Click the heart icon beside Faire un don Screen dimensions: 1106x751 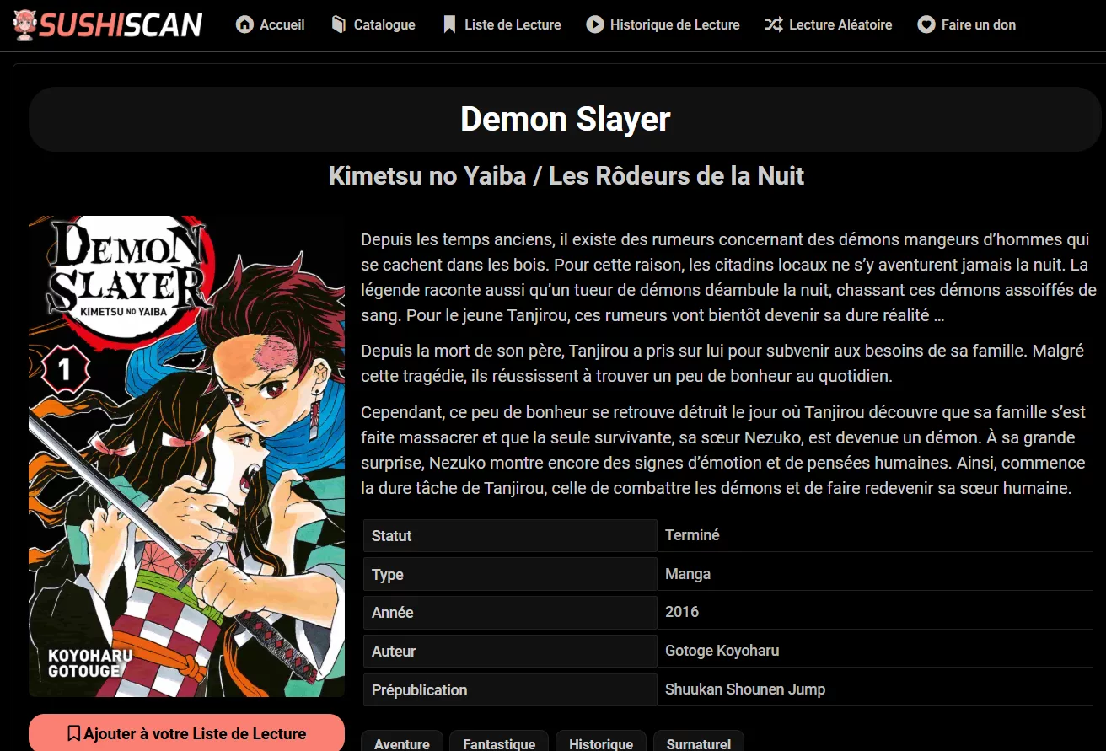926,25
